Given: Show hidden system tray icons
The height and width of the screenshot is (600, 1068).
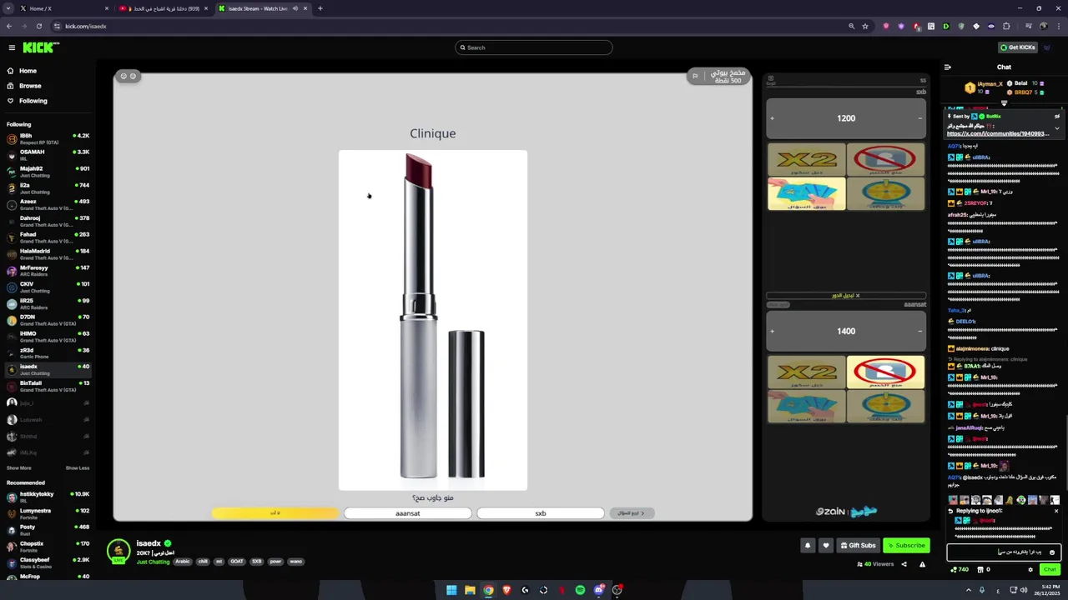Looking at the screenshot, I should pos(969,590).
